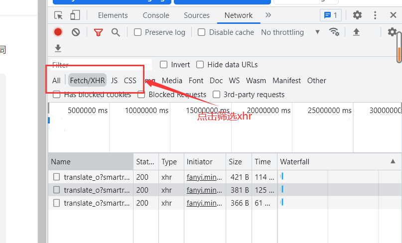Stop recording network log
This screenshot has width=402, height=243.
58,32
